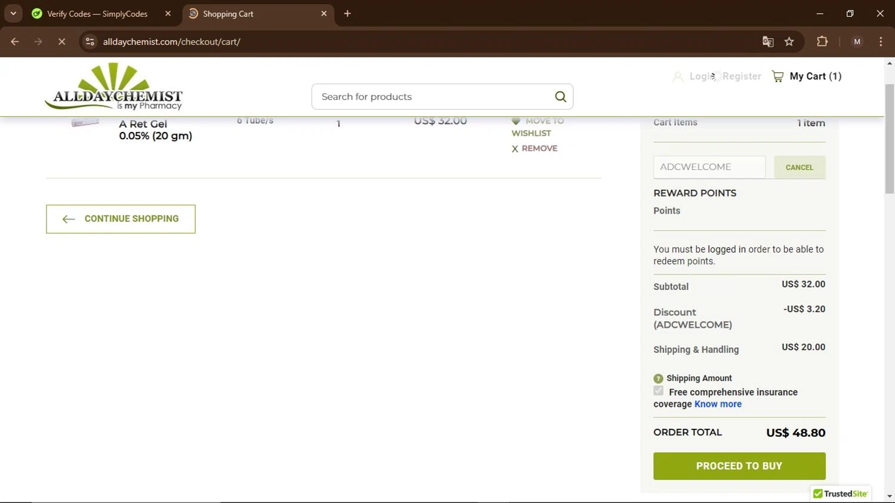Open the browser extensions menu
Image resolution: width=895 pixels, height=503 pixels.
(822, 42)
